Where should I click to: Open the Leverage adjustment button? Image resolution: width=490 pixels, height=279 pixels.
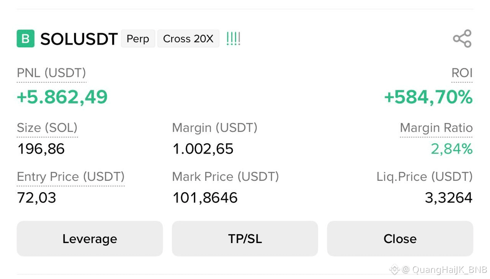pos(90,238)
